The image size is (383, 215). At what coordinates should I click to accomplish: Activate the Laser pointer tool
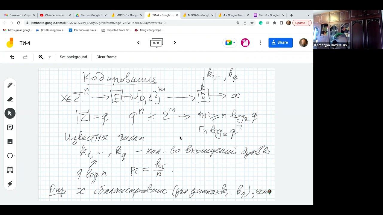point(10,184)
